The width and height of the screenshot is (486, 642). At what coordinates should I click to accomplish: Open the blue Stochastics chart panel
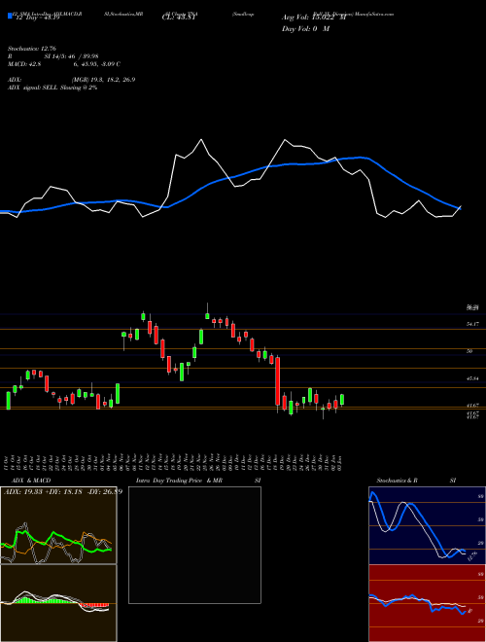pos(427,525)
